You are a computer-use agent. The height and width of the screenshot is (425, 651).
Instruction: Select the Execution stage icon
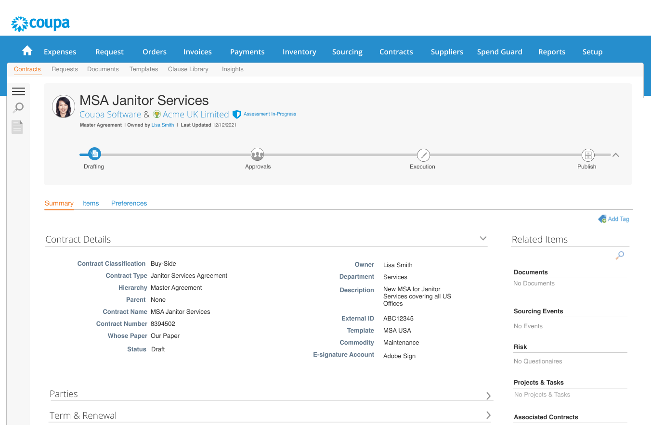(x=423, y=155)
